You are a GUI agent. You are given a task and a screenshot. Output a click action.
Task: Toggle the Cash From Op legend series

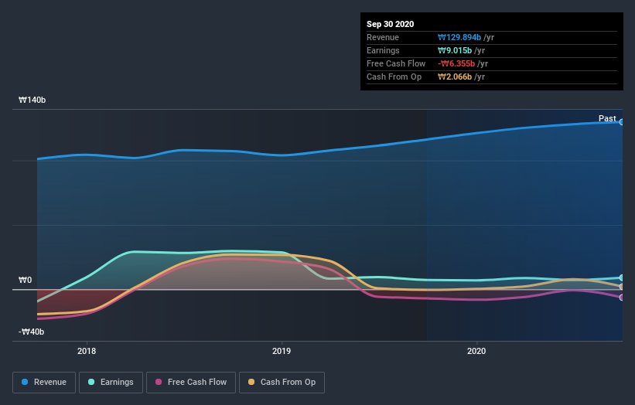[x=282, y=383]
